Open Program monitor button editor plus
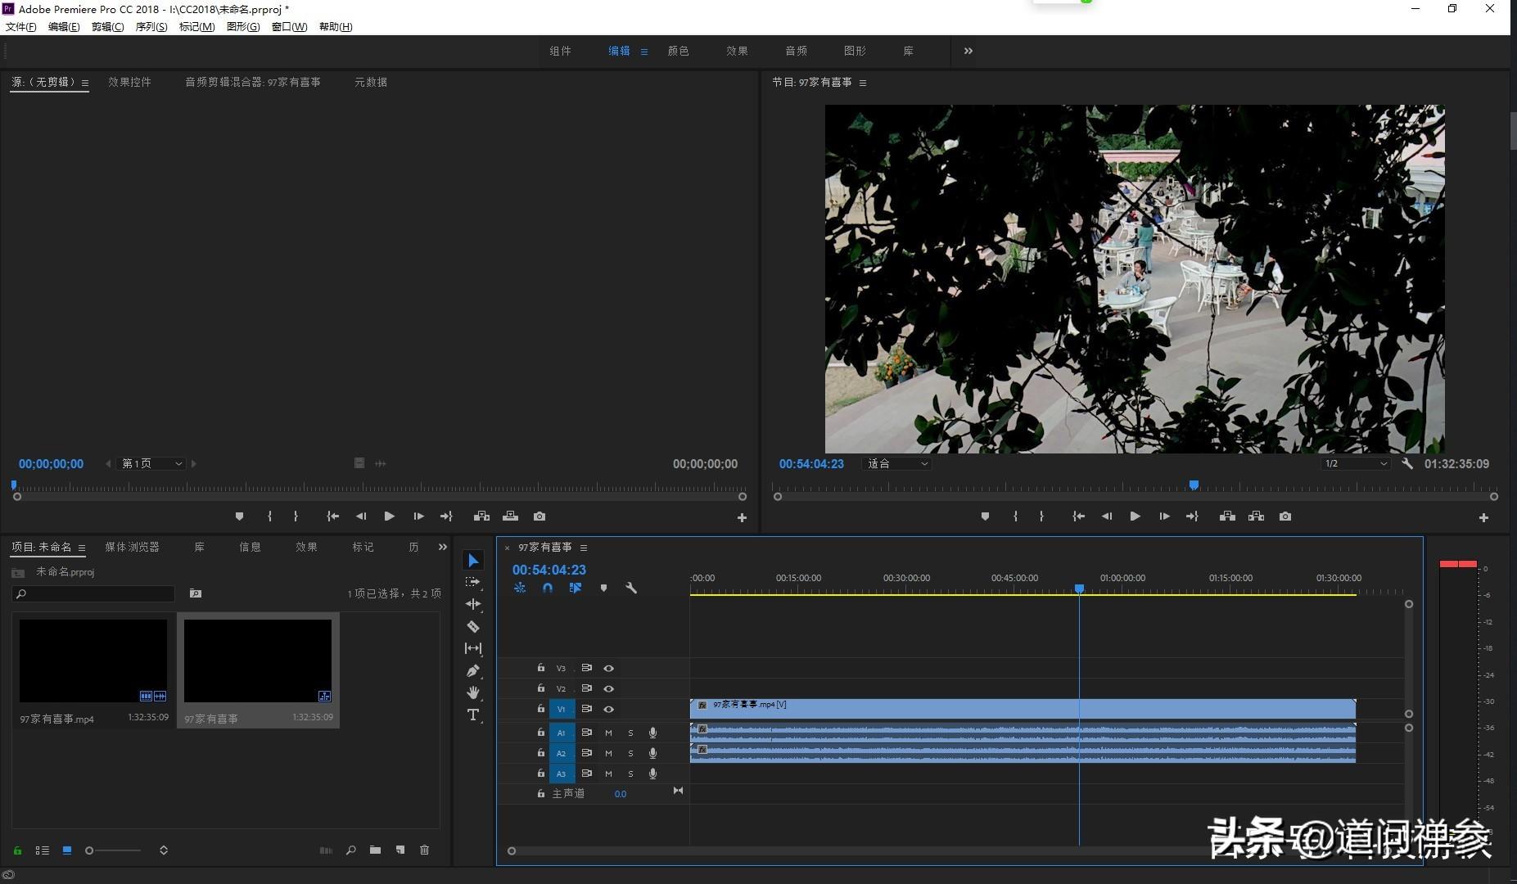Image resolution: width=1517 pixels, height=884 pixels. (x=1483, y=518)
